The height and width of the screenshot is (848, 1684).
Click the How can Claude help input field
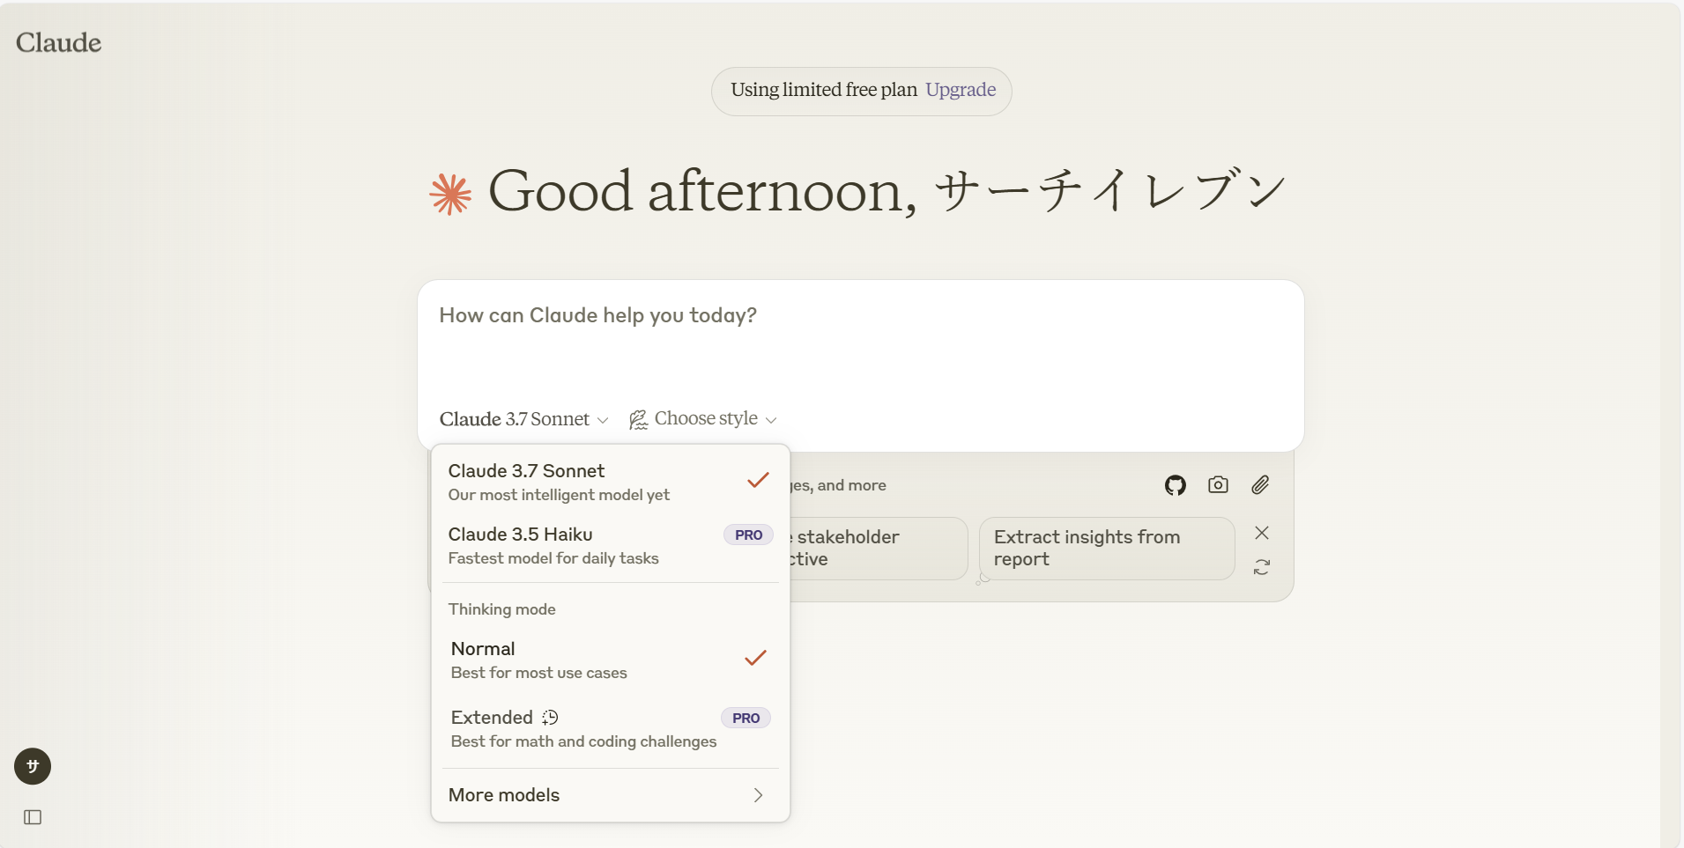(x=859, y=343)
